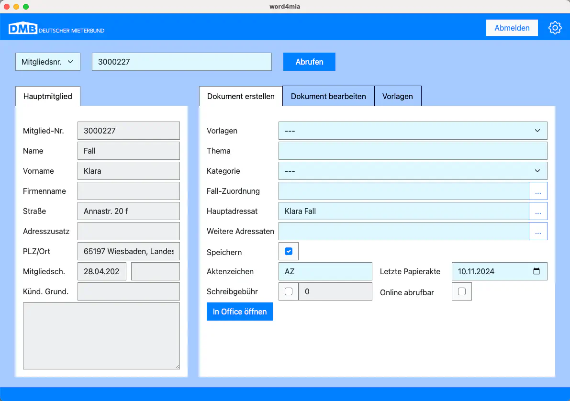Open the Vorlagen tab
Image resolution: width=570 pixels, height=401 pixels.
click(397, 96)
